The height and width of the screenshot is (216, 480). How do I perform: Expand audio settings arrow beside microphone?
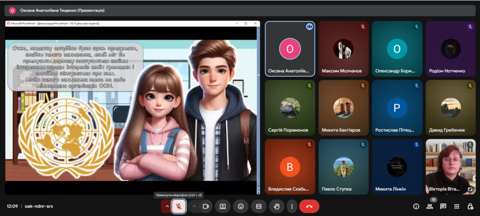point(166,206)
